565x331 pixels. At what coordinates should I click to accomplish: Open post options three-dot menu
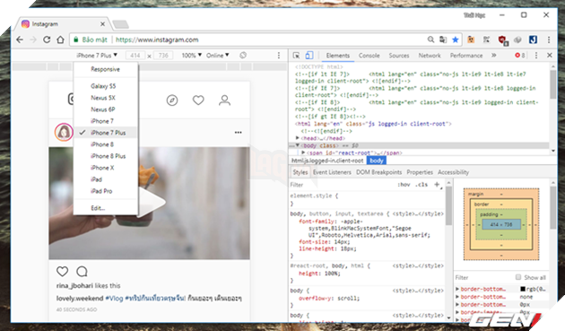click(239, 133)
